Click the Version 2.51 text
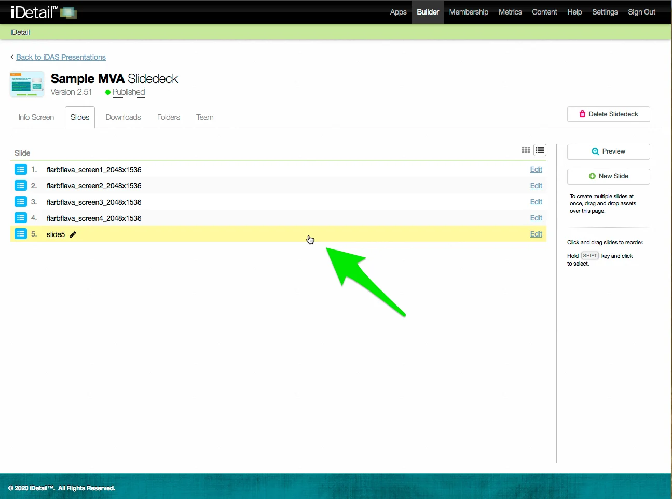This screenshot has height=499, width=672. (71, 92)
